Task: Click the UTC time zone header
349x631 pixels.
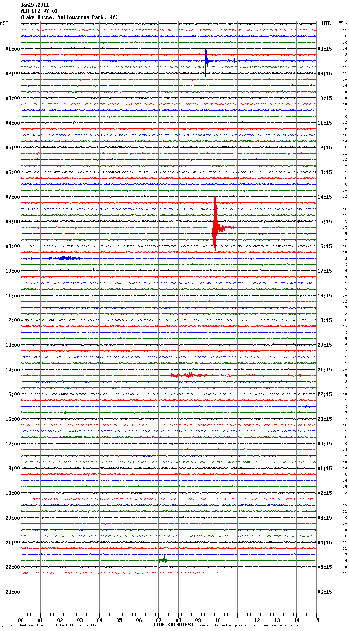Action: pyautogui.click(x=326, y=23)
